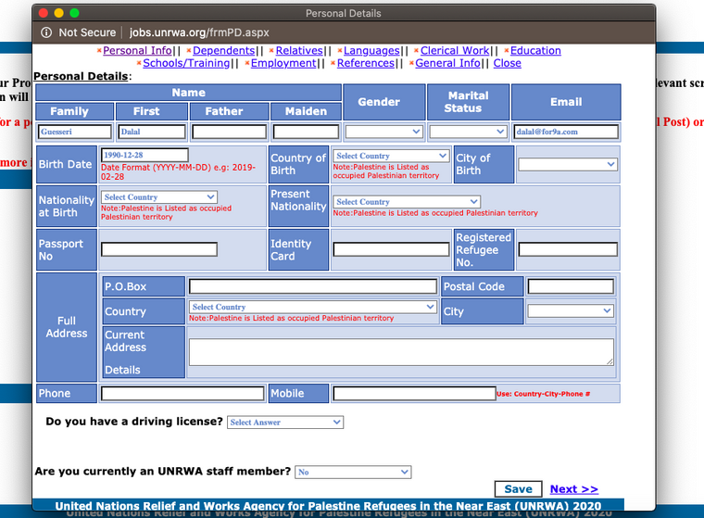704x518 pixels.
Task: Focus the Birth Date text field
Action: pyautogui.click(x=145, y=156)
